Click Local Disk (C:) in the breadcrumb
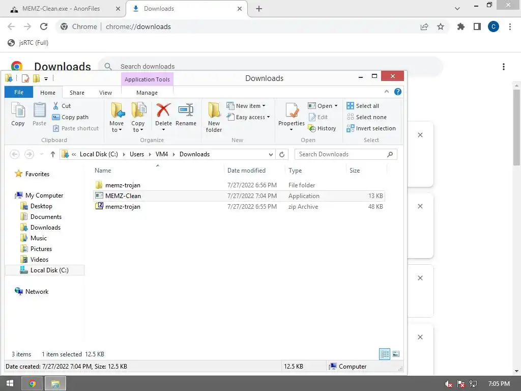Image resolution: width=521 pixels, height=391 pixels. point(99,154)
